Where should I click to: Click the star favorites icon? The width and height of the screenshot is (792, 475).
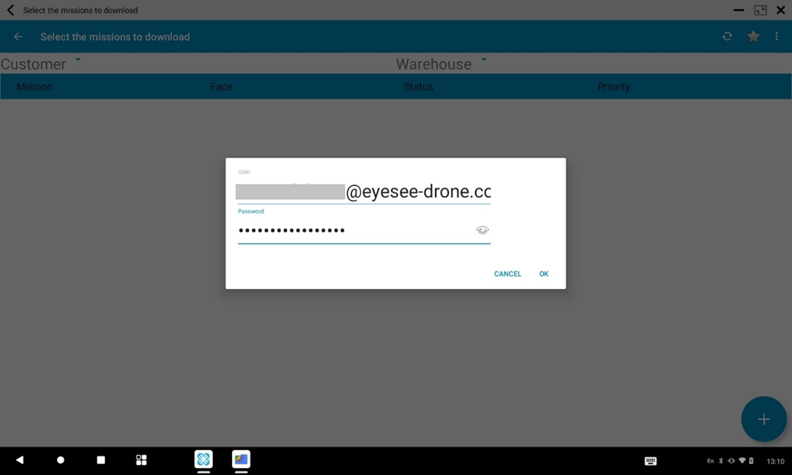tap(753, 37)
